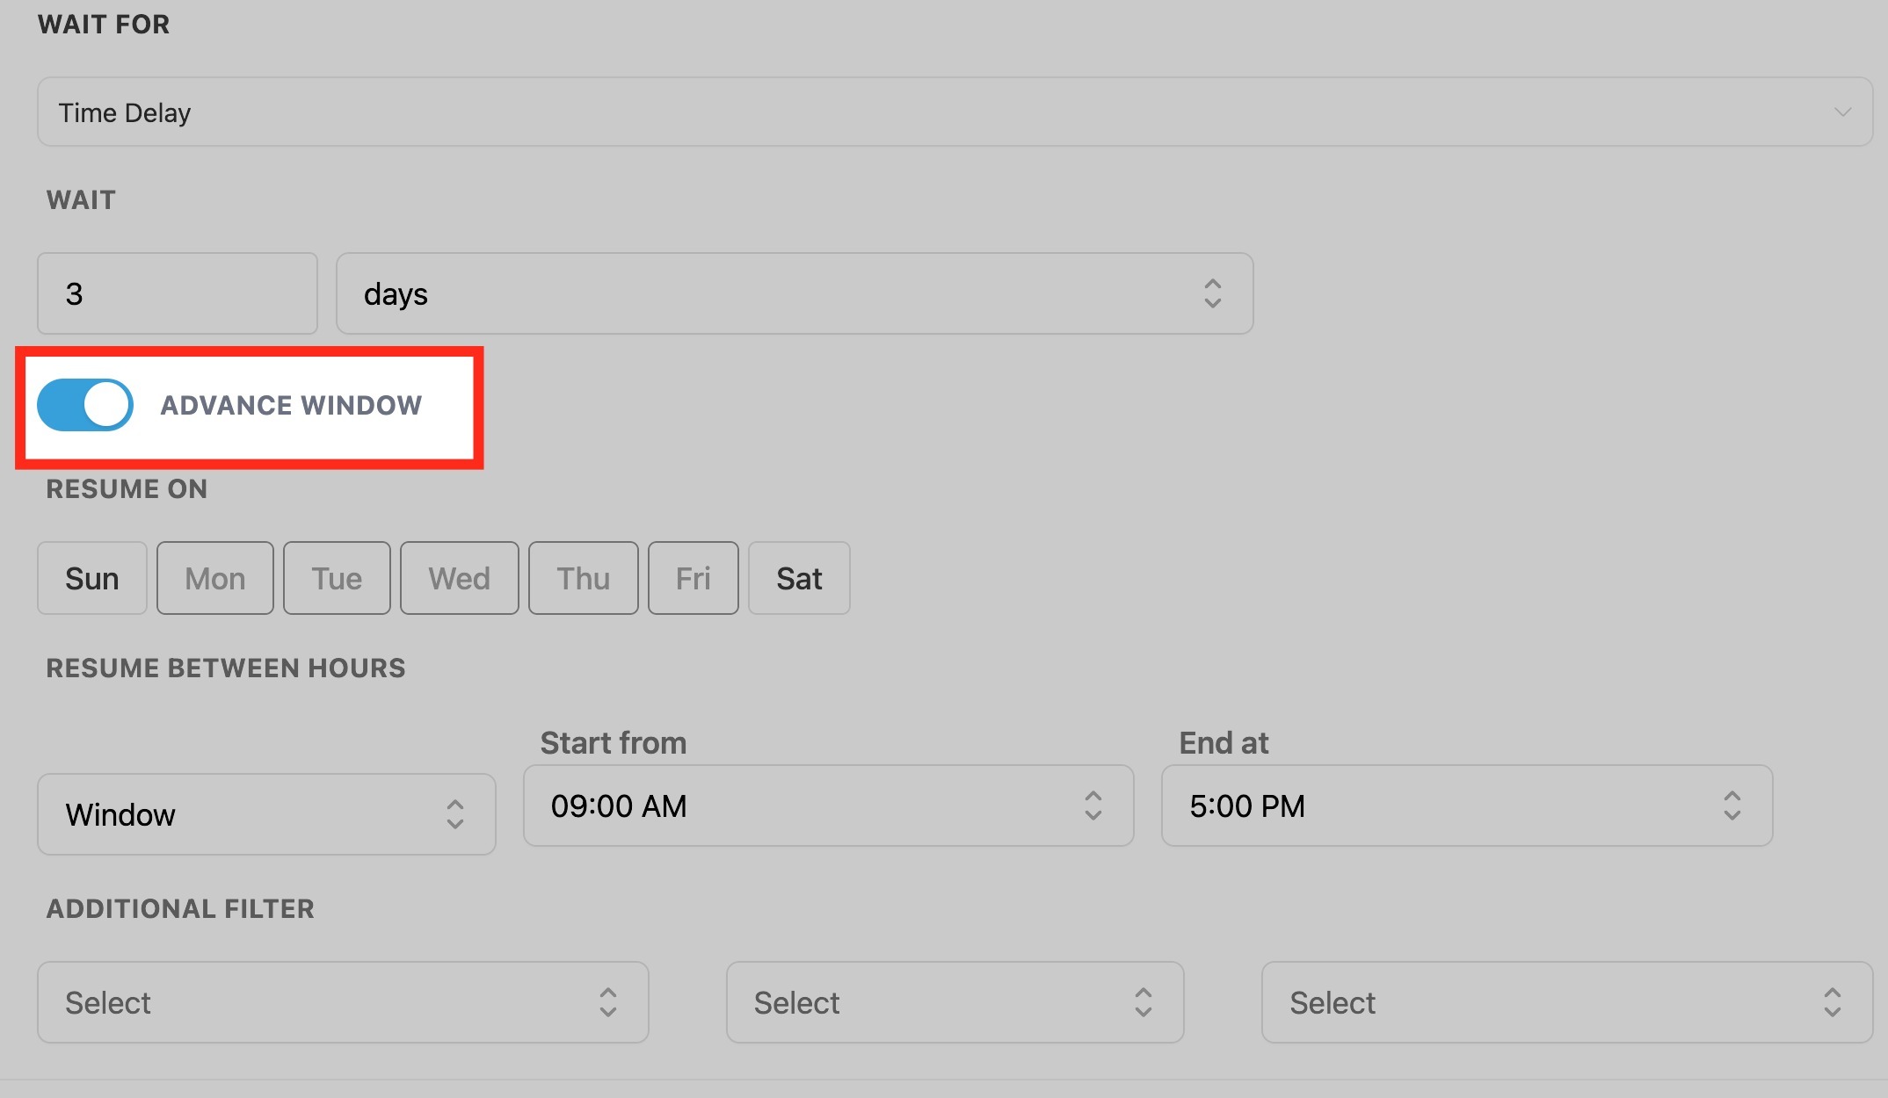Click the wait number input field

(177, 293)
